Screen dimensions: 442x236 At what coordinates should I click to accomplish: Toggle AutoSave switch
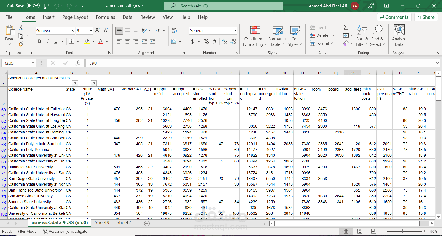point(33,6)
